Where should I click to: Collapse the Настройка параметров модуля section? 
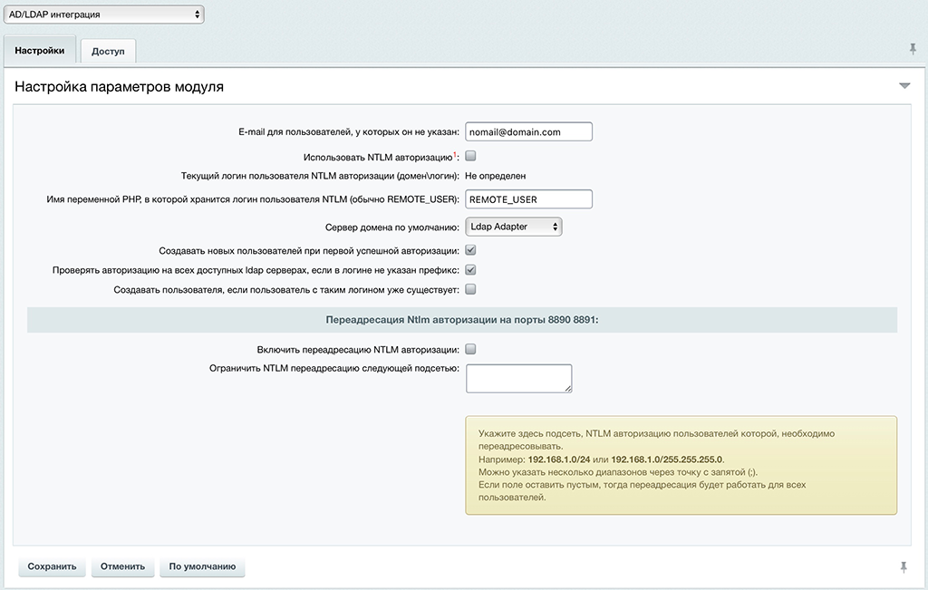click(904, 86)
